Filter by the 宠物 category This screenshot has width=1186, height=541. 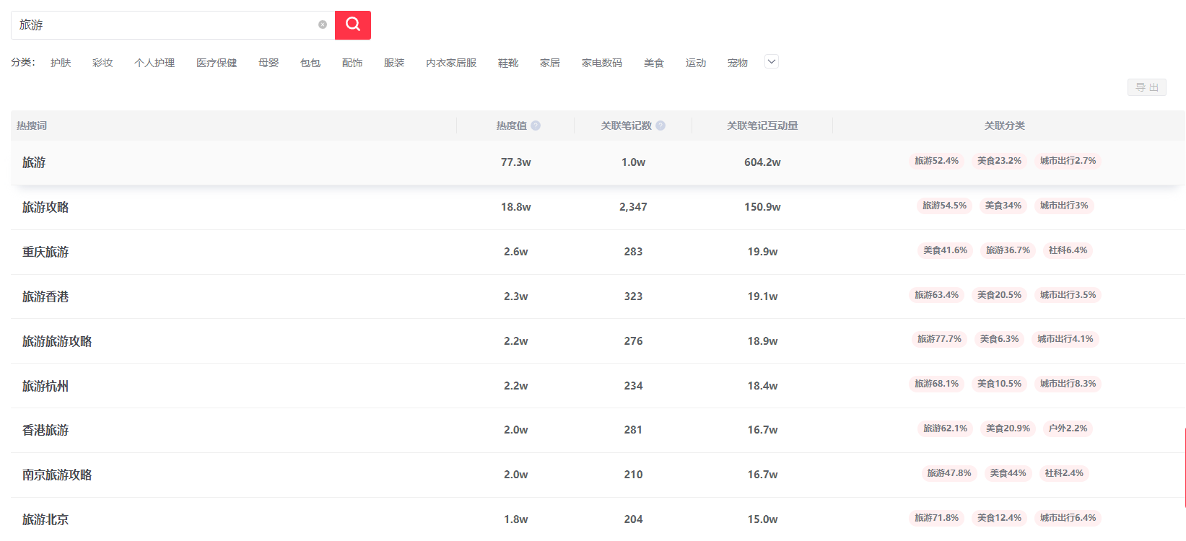(738, 63)
